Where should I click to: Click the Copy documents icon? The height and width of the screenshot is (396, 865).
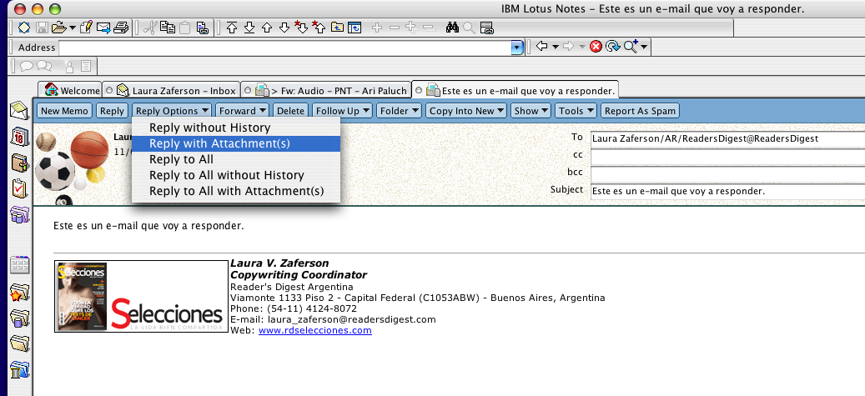(168, 28)
